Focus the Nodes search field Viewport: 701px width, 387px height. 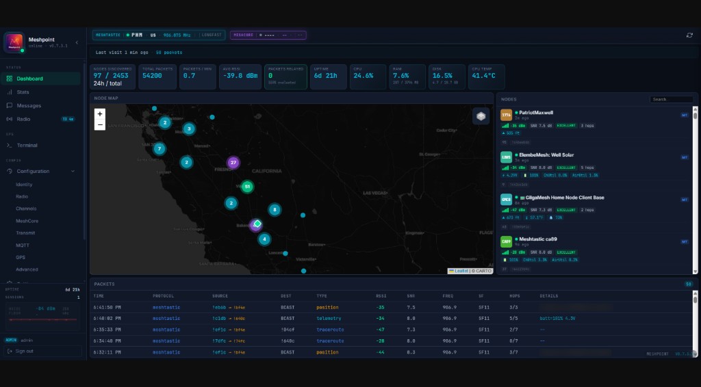tap(671, 100)
